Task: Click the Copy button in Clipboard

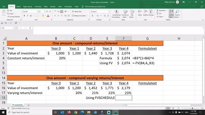Action: pos(11,13)
